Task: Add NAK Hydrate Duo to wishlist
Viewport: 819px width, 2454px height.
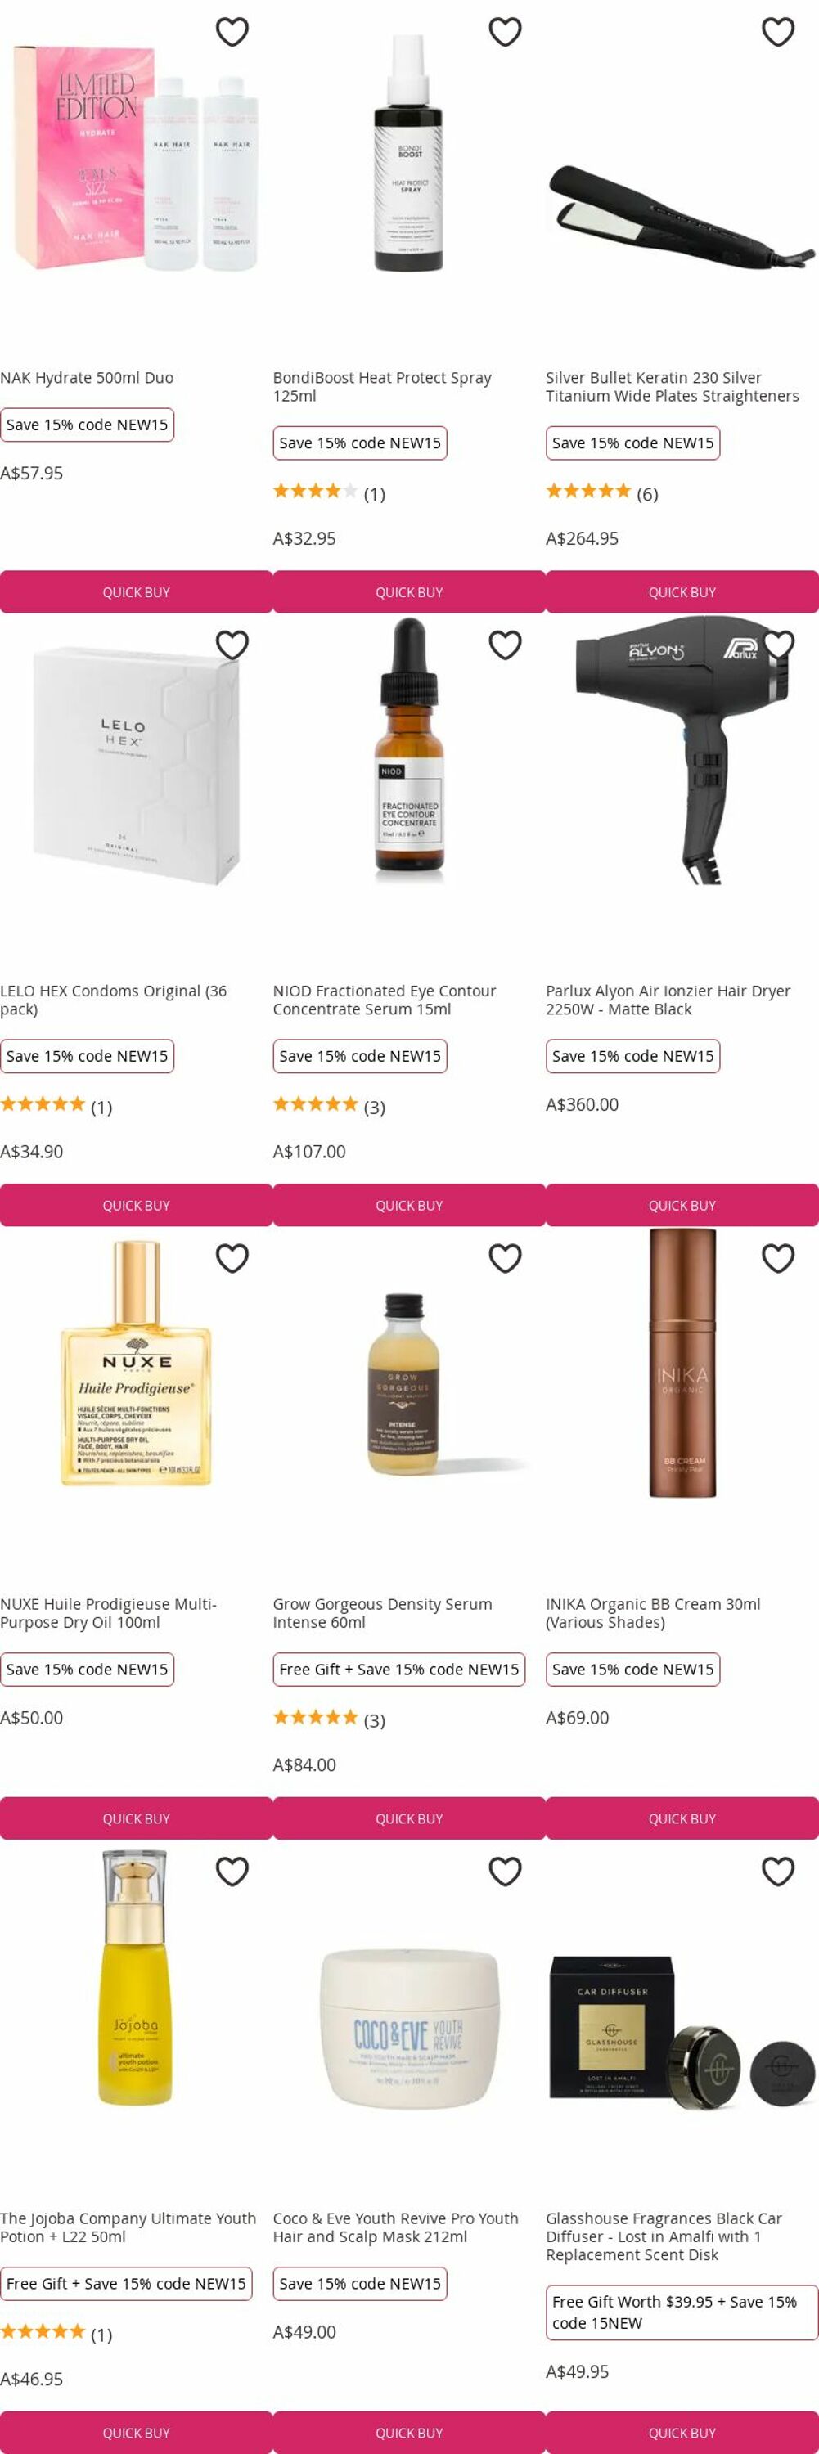Action: [x=232, y=33]
